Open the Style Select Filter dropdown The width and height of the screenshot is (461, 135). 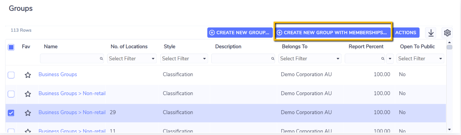click(184, 58)
